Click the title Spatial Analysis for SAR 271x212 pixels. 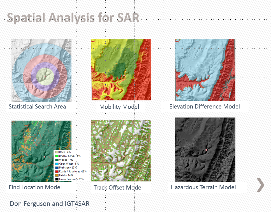(73, 18)
